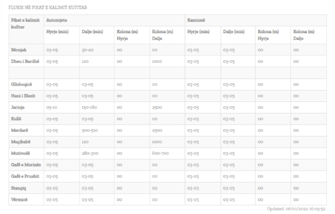
Task: Click the Jarinje border crossing name
Action: click(x=18, y=107)
